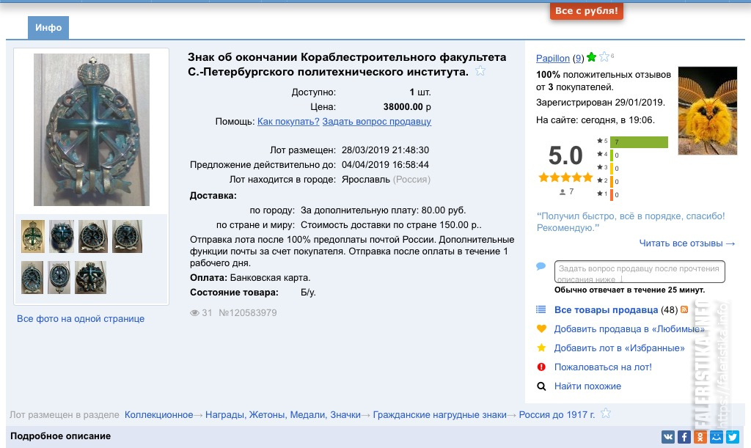This screenshot has height=448, width=751.
Task: Click the ask-seller question input field
Action: click(639, 271)
